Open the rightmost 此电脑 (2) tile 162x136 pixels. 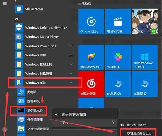coord(145,84)
